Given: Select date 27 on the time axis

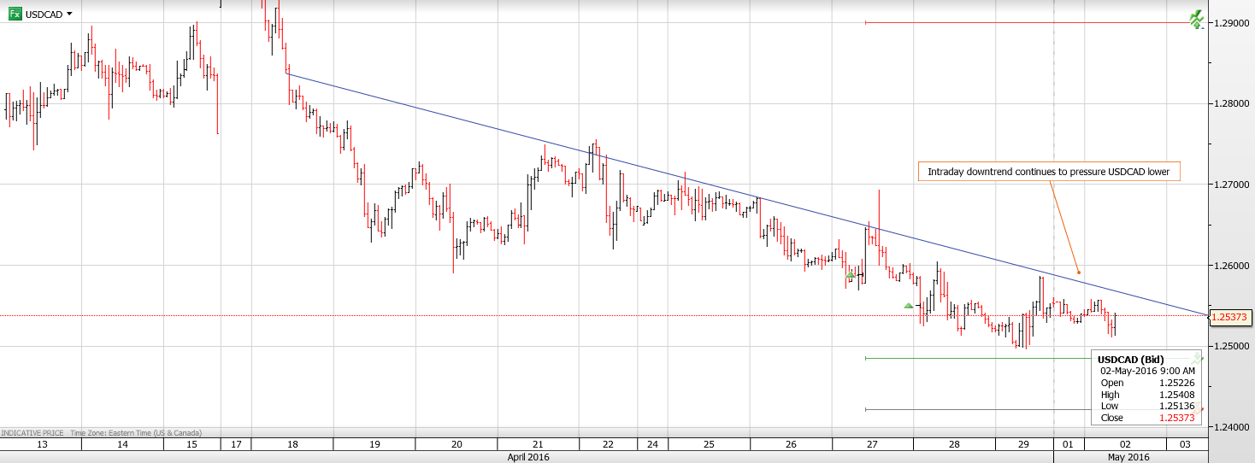Looking at the screenshot, I should (871, 444).
